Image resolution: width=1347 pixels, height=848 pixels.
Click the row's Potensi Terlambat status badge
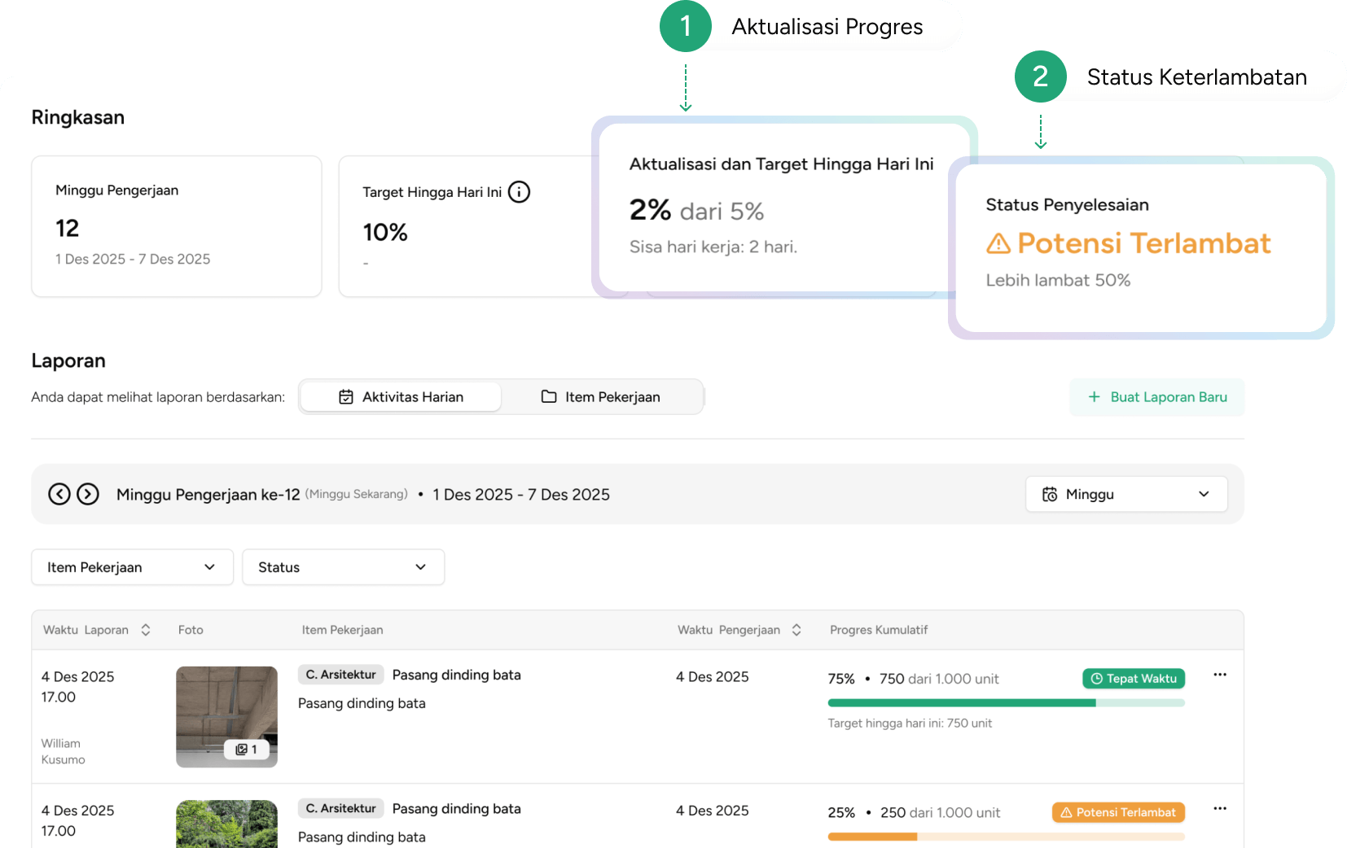[1118, 812]
